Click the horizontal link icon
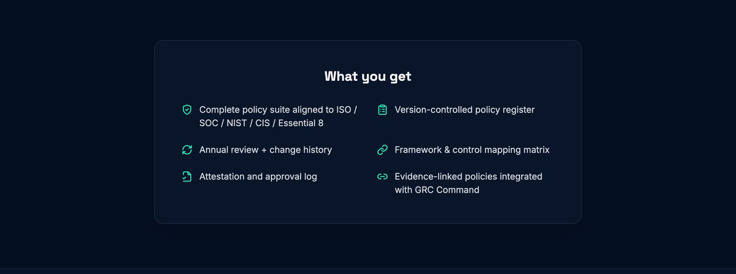The image size is (736, 274). [382, 176]
